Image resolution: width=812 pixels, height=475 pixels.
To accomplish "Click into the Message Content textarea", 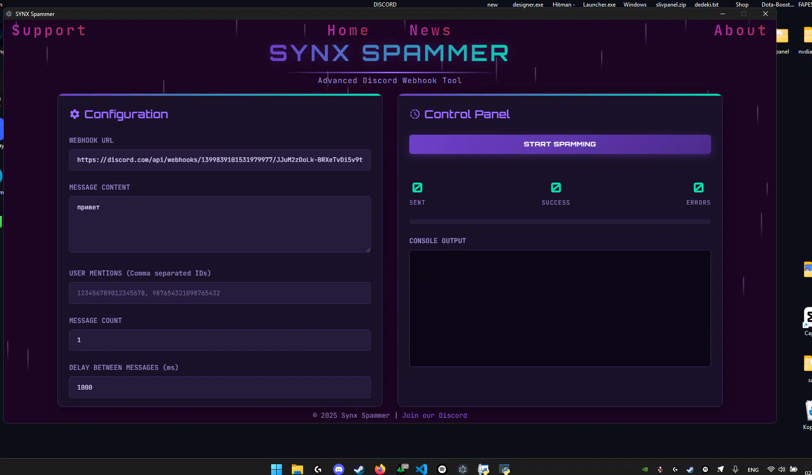I will (x=220, y=224).
